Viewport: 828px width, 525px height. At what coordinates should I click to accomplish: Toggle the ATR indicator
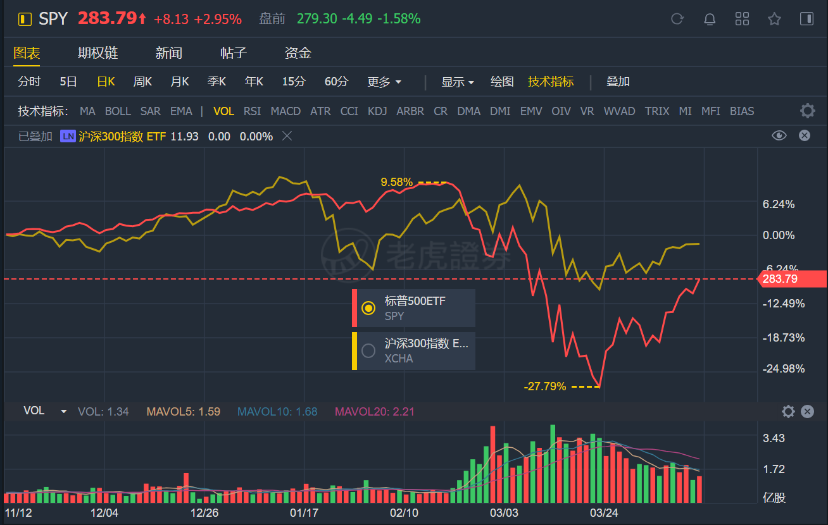320,111
